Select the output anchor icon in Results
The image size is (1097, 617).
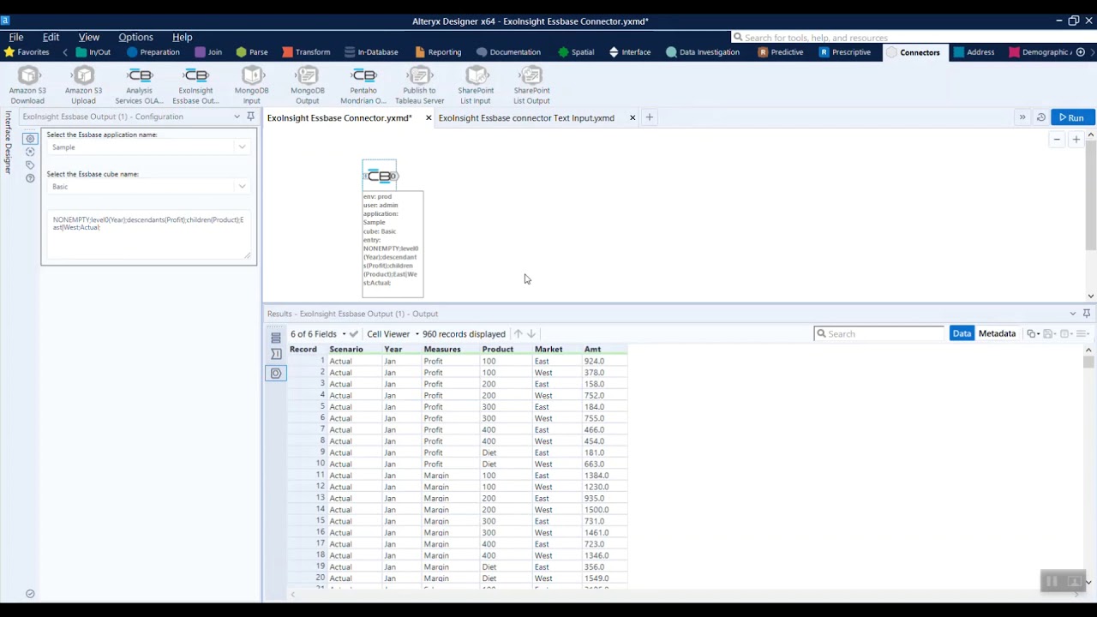(276, 373)
